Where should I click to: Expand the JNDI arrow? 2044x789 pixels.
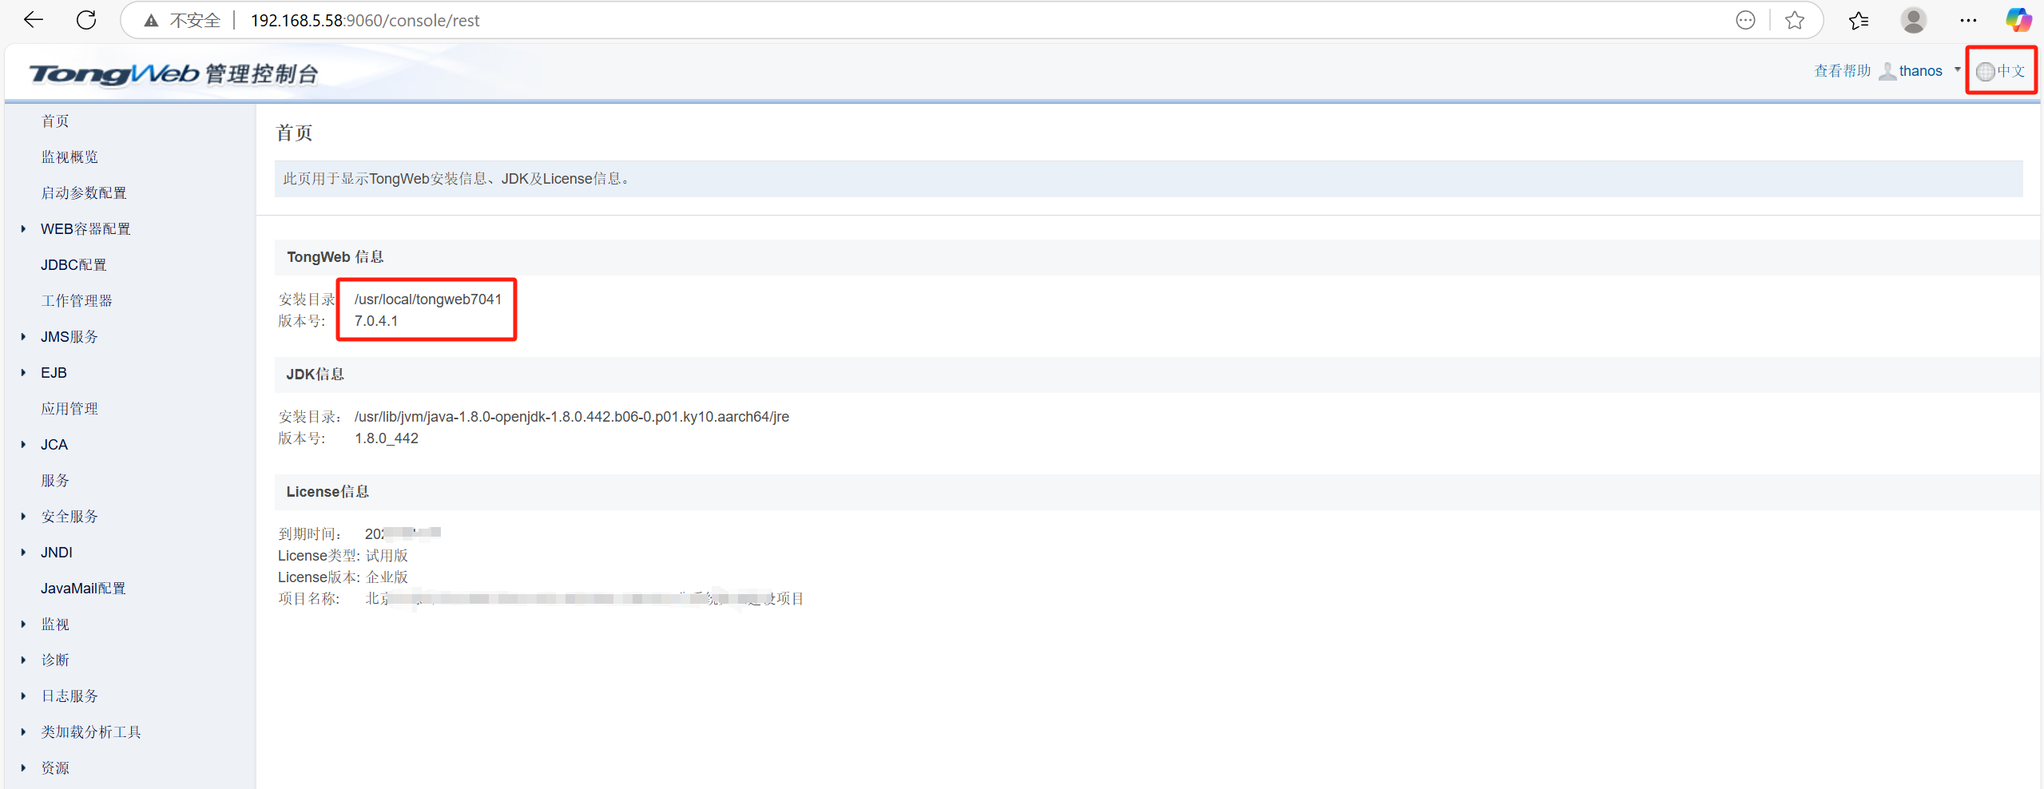tap(23, 552)
